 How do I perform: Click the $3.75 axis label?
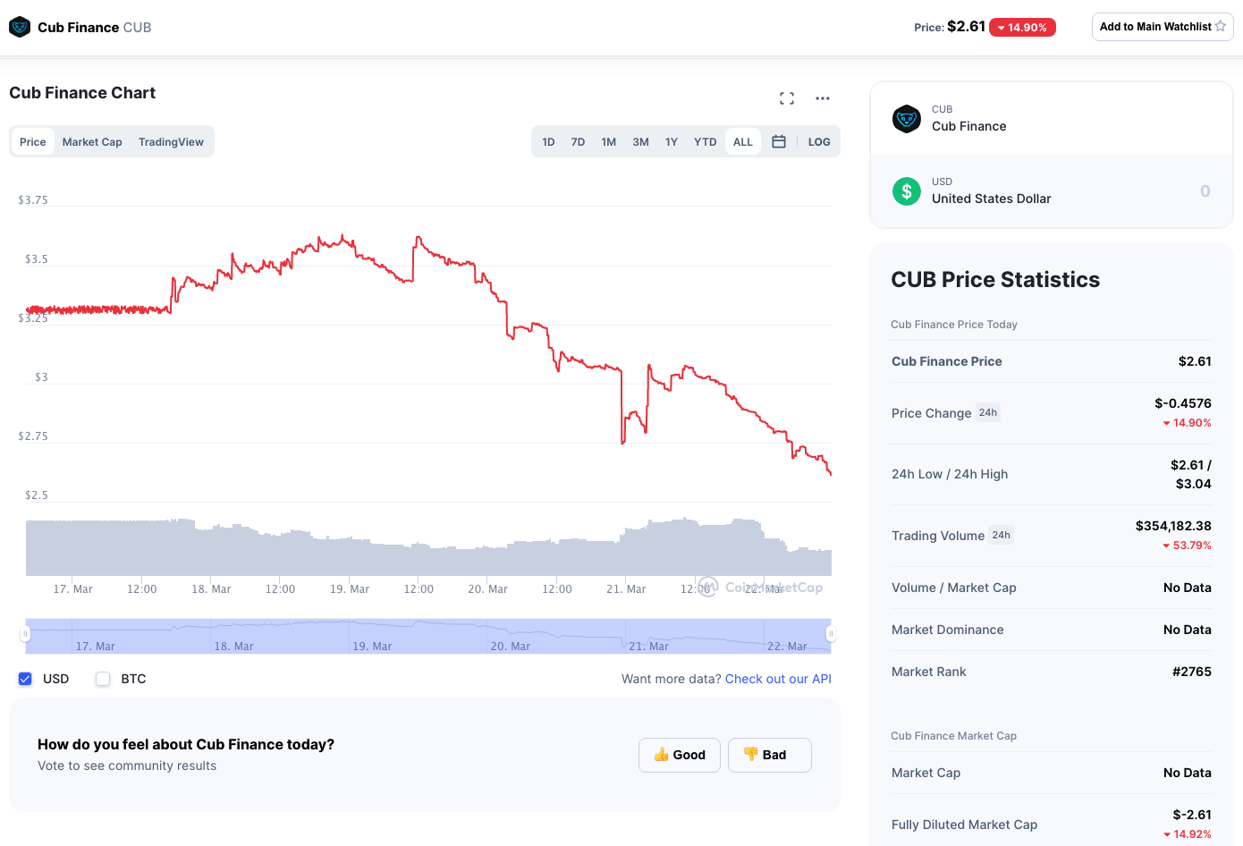33,200
